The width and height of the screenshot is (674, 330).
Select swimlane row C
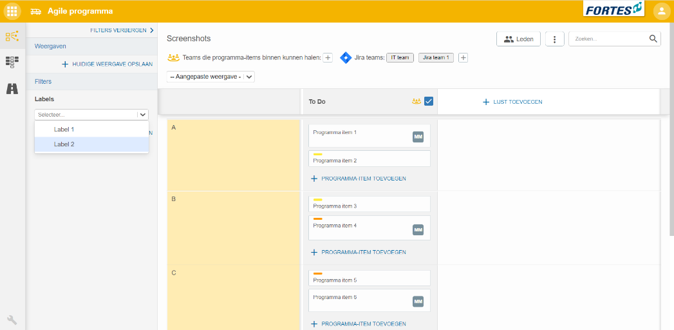point(234,298)
